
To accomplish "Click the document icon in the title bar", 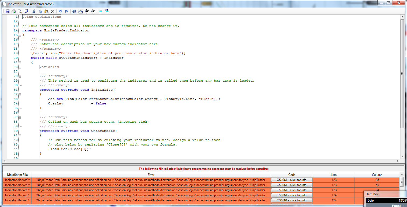I will [x=4, y=4].
